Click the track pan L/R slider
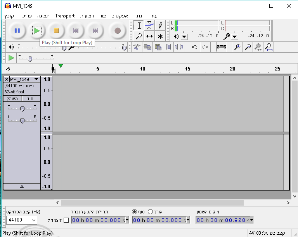The width and height of the screenshot is (298, 237). (x=22, y=120)
